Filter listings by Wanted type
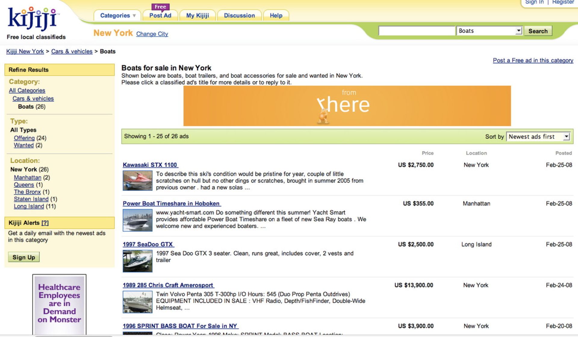 pyautogui.click(x=24, y=145)
